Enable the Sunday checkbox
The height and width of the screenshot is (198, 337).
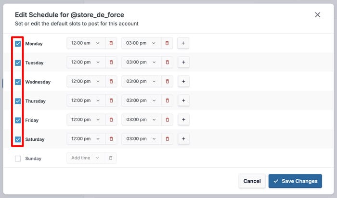coord(18,159)
